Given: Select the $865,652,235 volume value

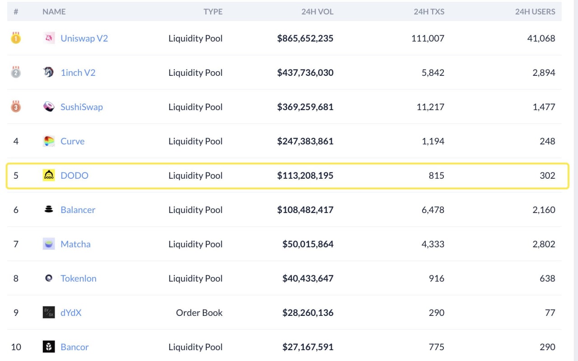Looking at the screenshot, I should [305, 38].
